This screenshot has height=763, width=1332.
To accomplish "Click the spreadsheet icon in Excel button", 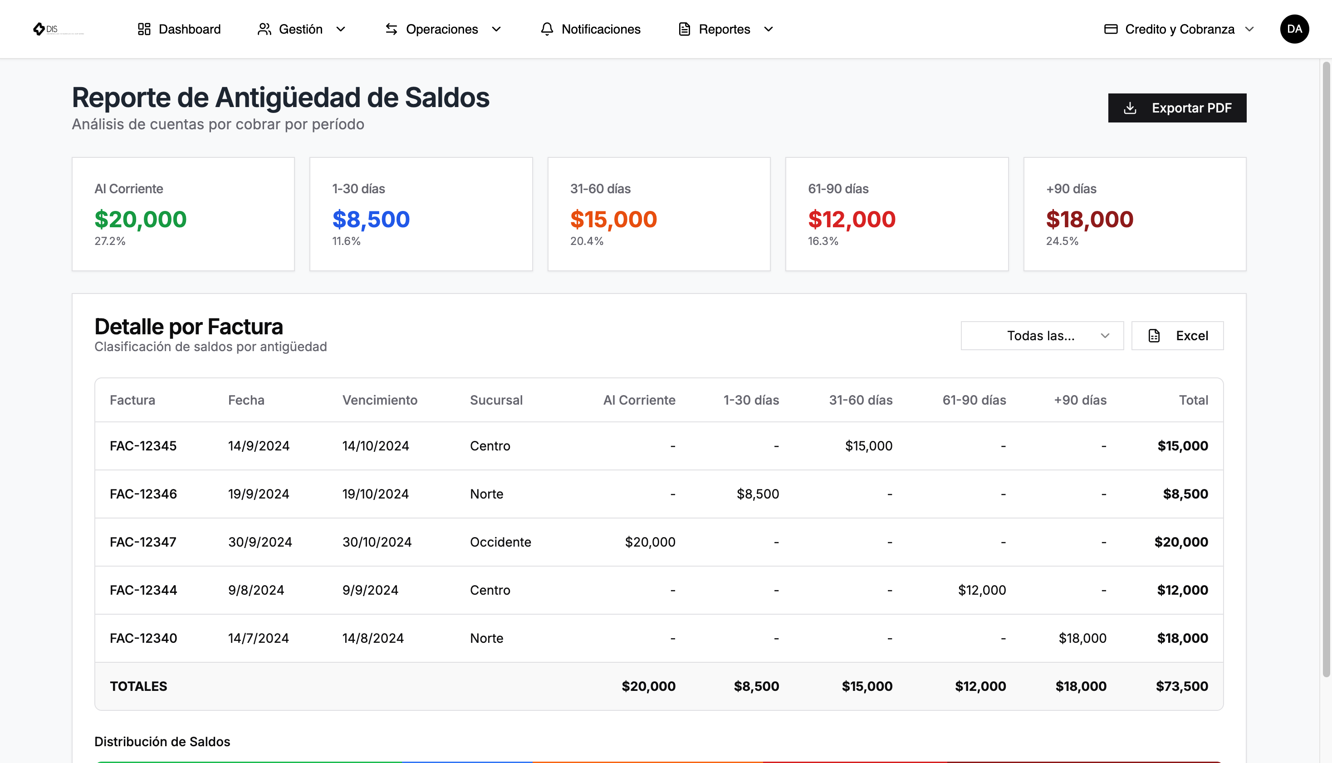I will 1154,335.
